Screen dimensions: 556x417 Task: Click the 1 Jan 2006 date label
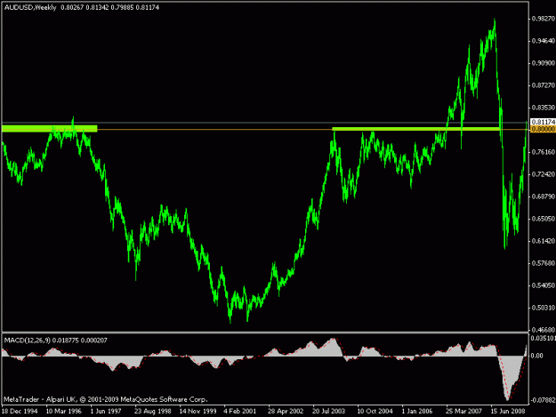[x=417, y=411]
